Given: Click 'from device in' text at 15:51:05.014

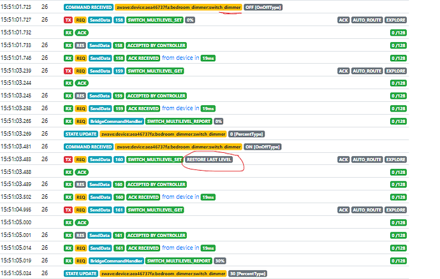Looking at the screenshot, I should [180, 248].
